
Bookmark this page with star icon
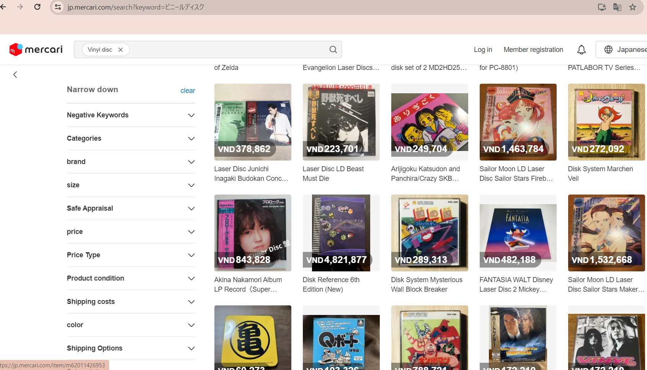[x=632, y=7]
